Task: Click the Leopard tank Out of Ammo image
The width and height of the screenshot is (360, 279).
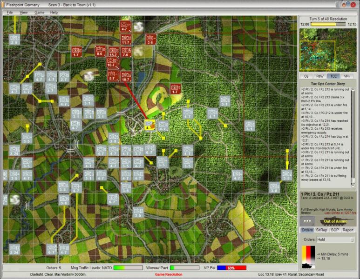Action: [x=335, y=221]
